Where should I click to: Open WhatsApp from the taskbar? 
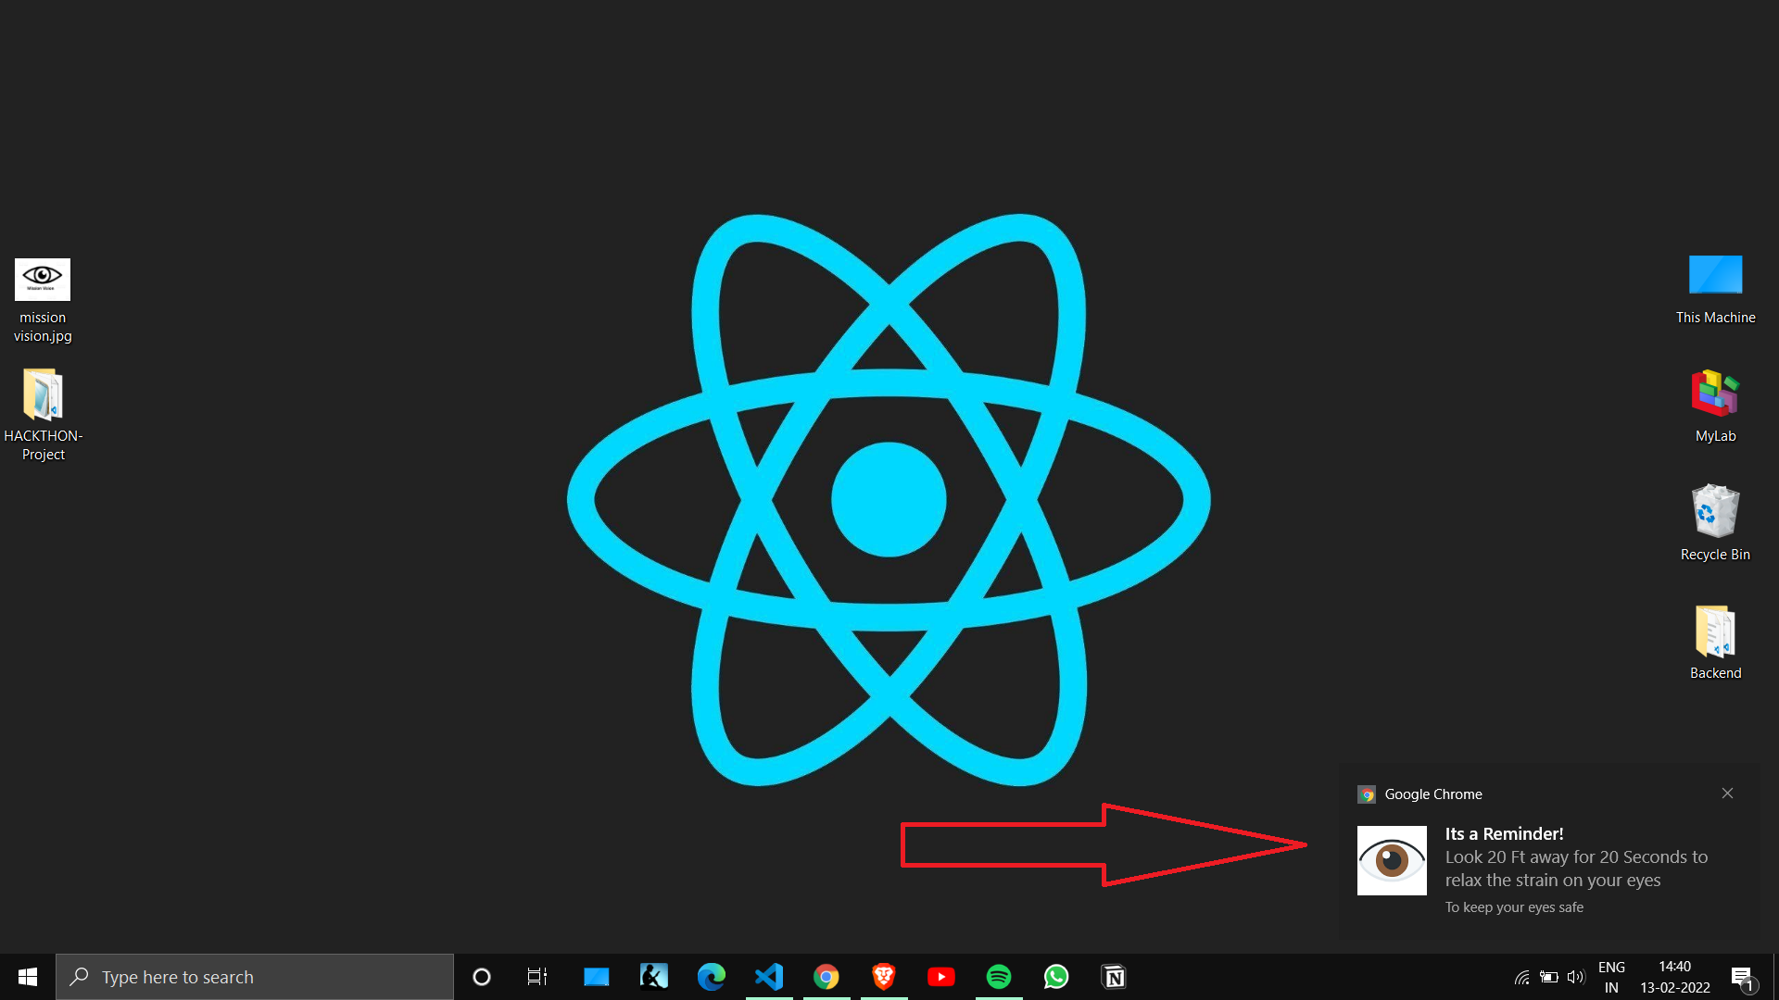[x=1055, y=977]
